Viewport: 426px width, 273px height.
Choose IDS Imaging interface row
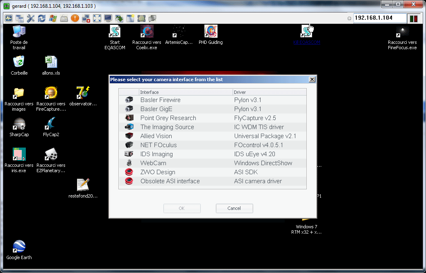coord(213,154)
